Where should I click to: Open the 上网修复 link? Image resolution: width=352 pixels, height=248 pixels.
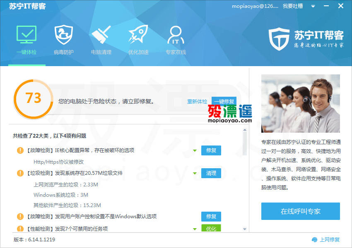point(330,240)
